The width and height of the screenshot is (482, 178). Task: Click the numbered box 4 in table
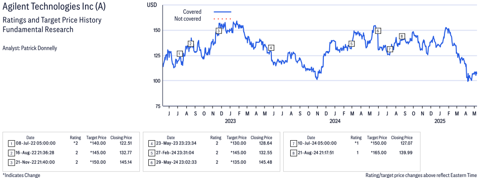(x=151, y=143)
